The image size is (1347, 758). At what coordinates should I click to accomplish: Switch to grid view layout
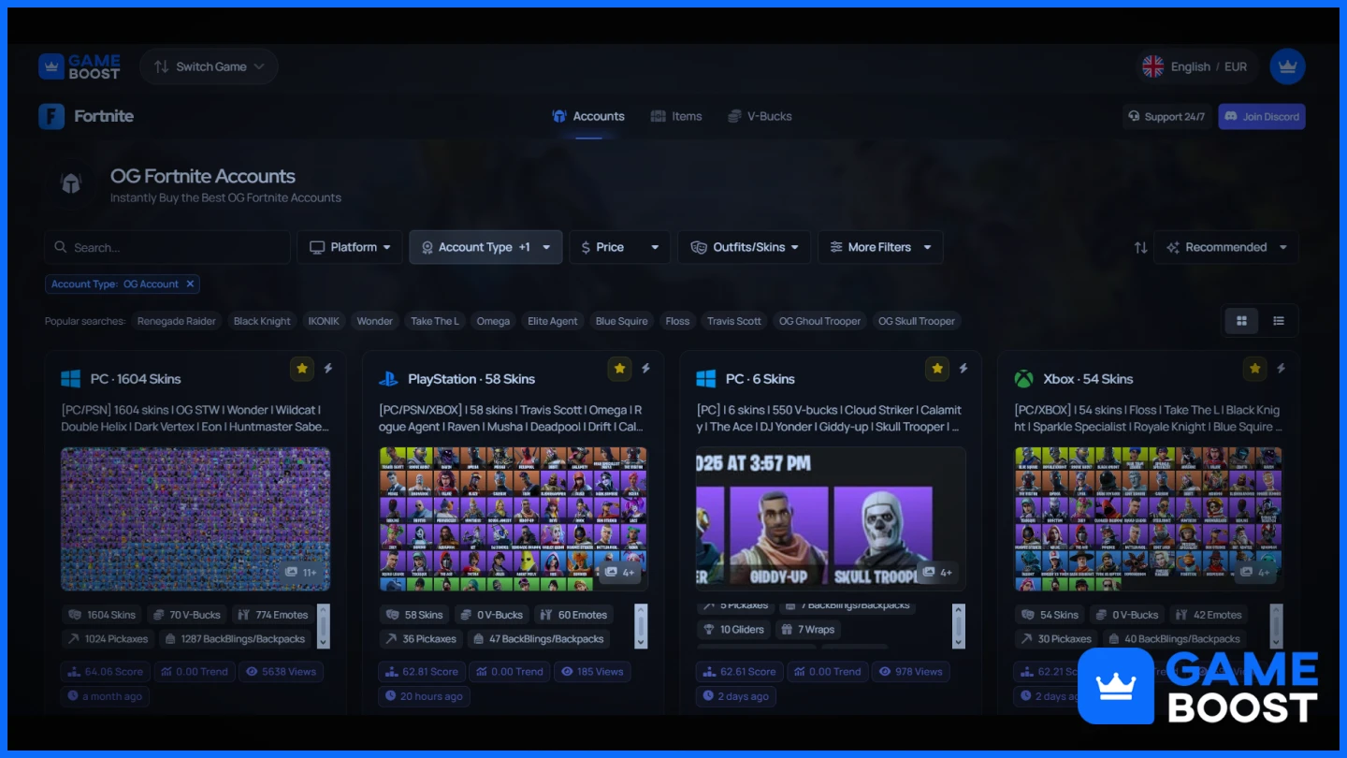pos(1242,321)
